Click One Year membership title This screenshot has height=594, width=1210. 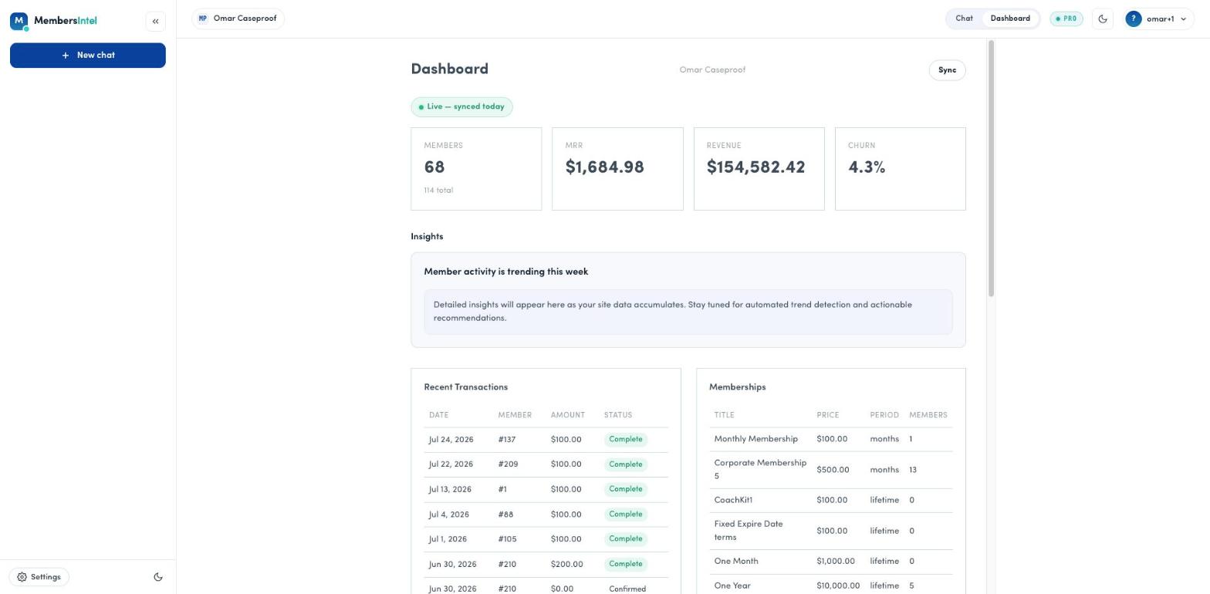[x=732, y=586]
